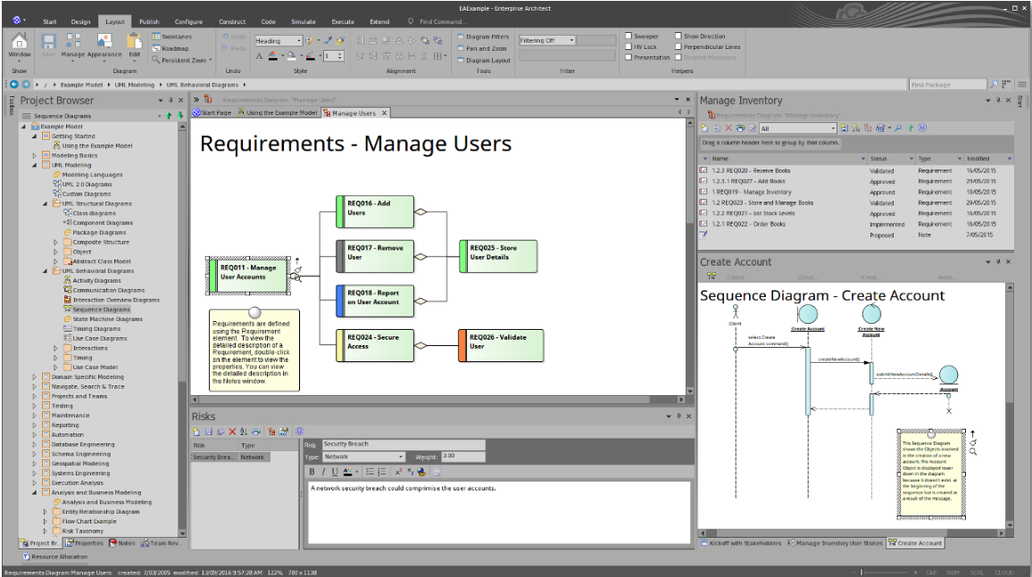Click the Pan and Zoom button

482,49
